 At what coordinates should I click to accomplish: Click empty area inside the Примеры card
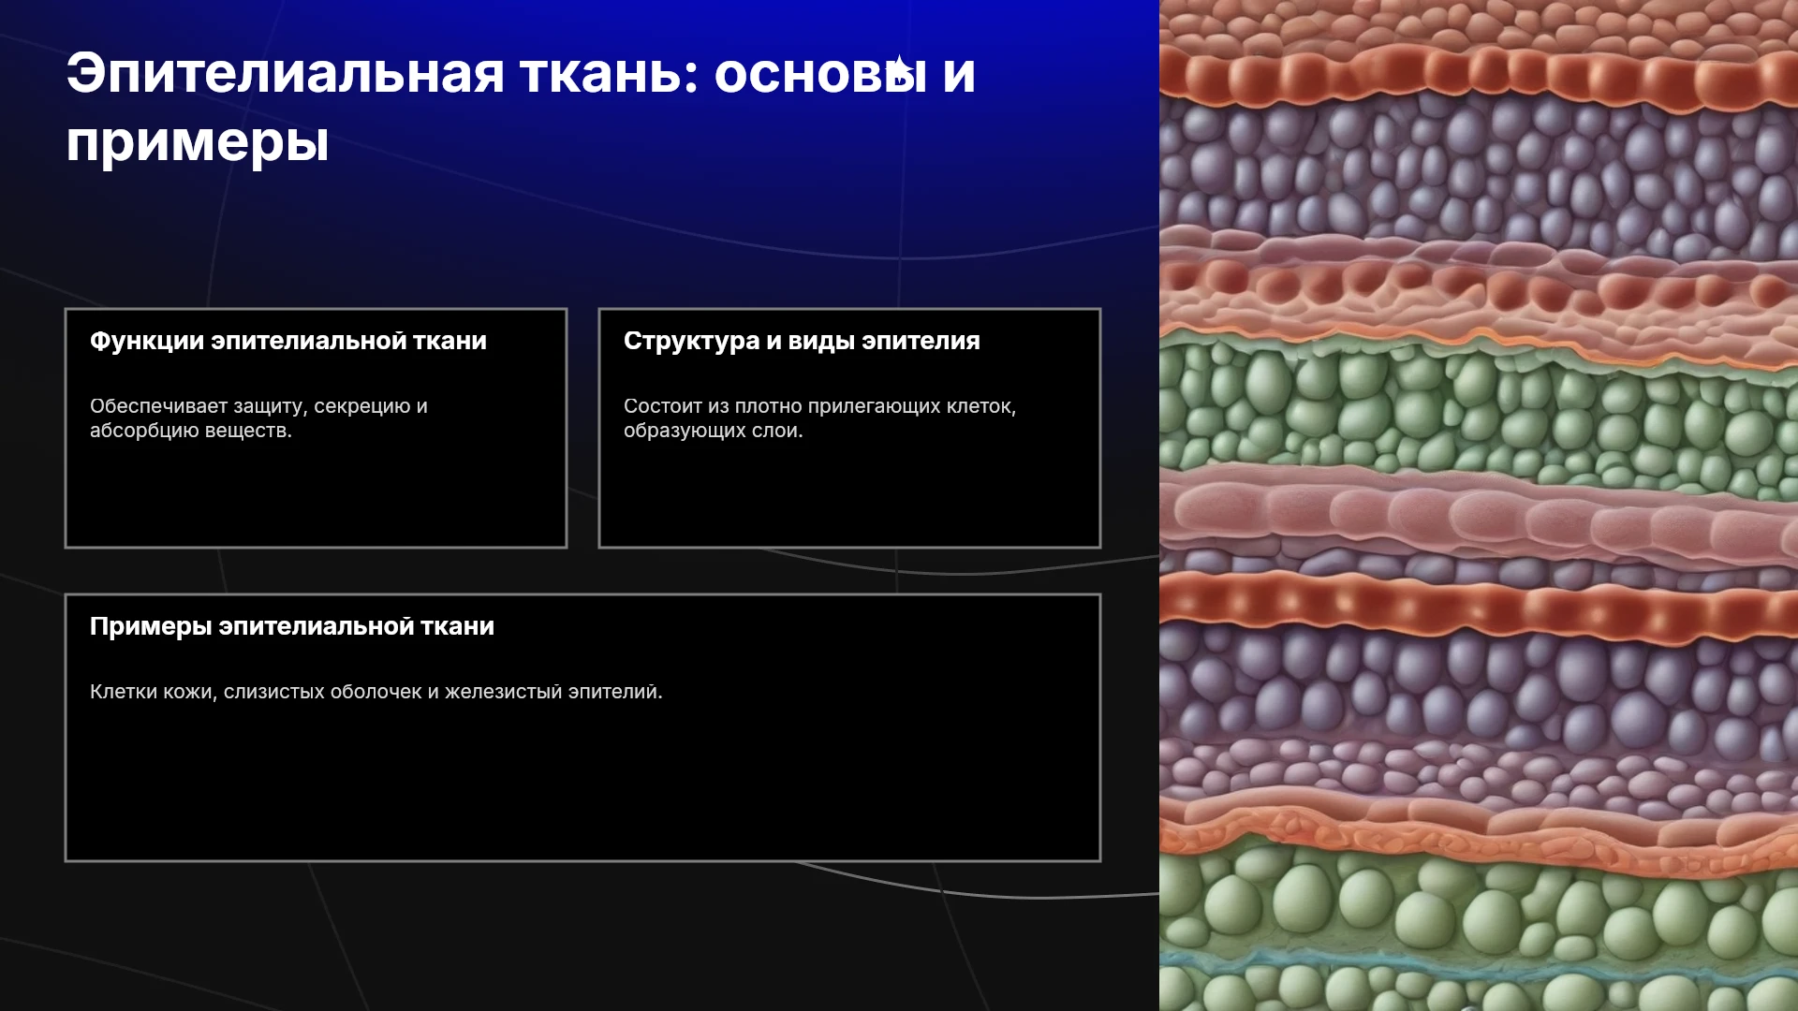[582, 786]
